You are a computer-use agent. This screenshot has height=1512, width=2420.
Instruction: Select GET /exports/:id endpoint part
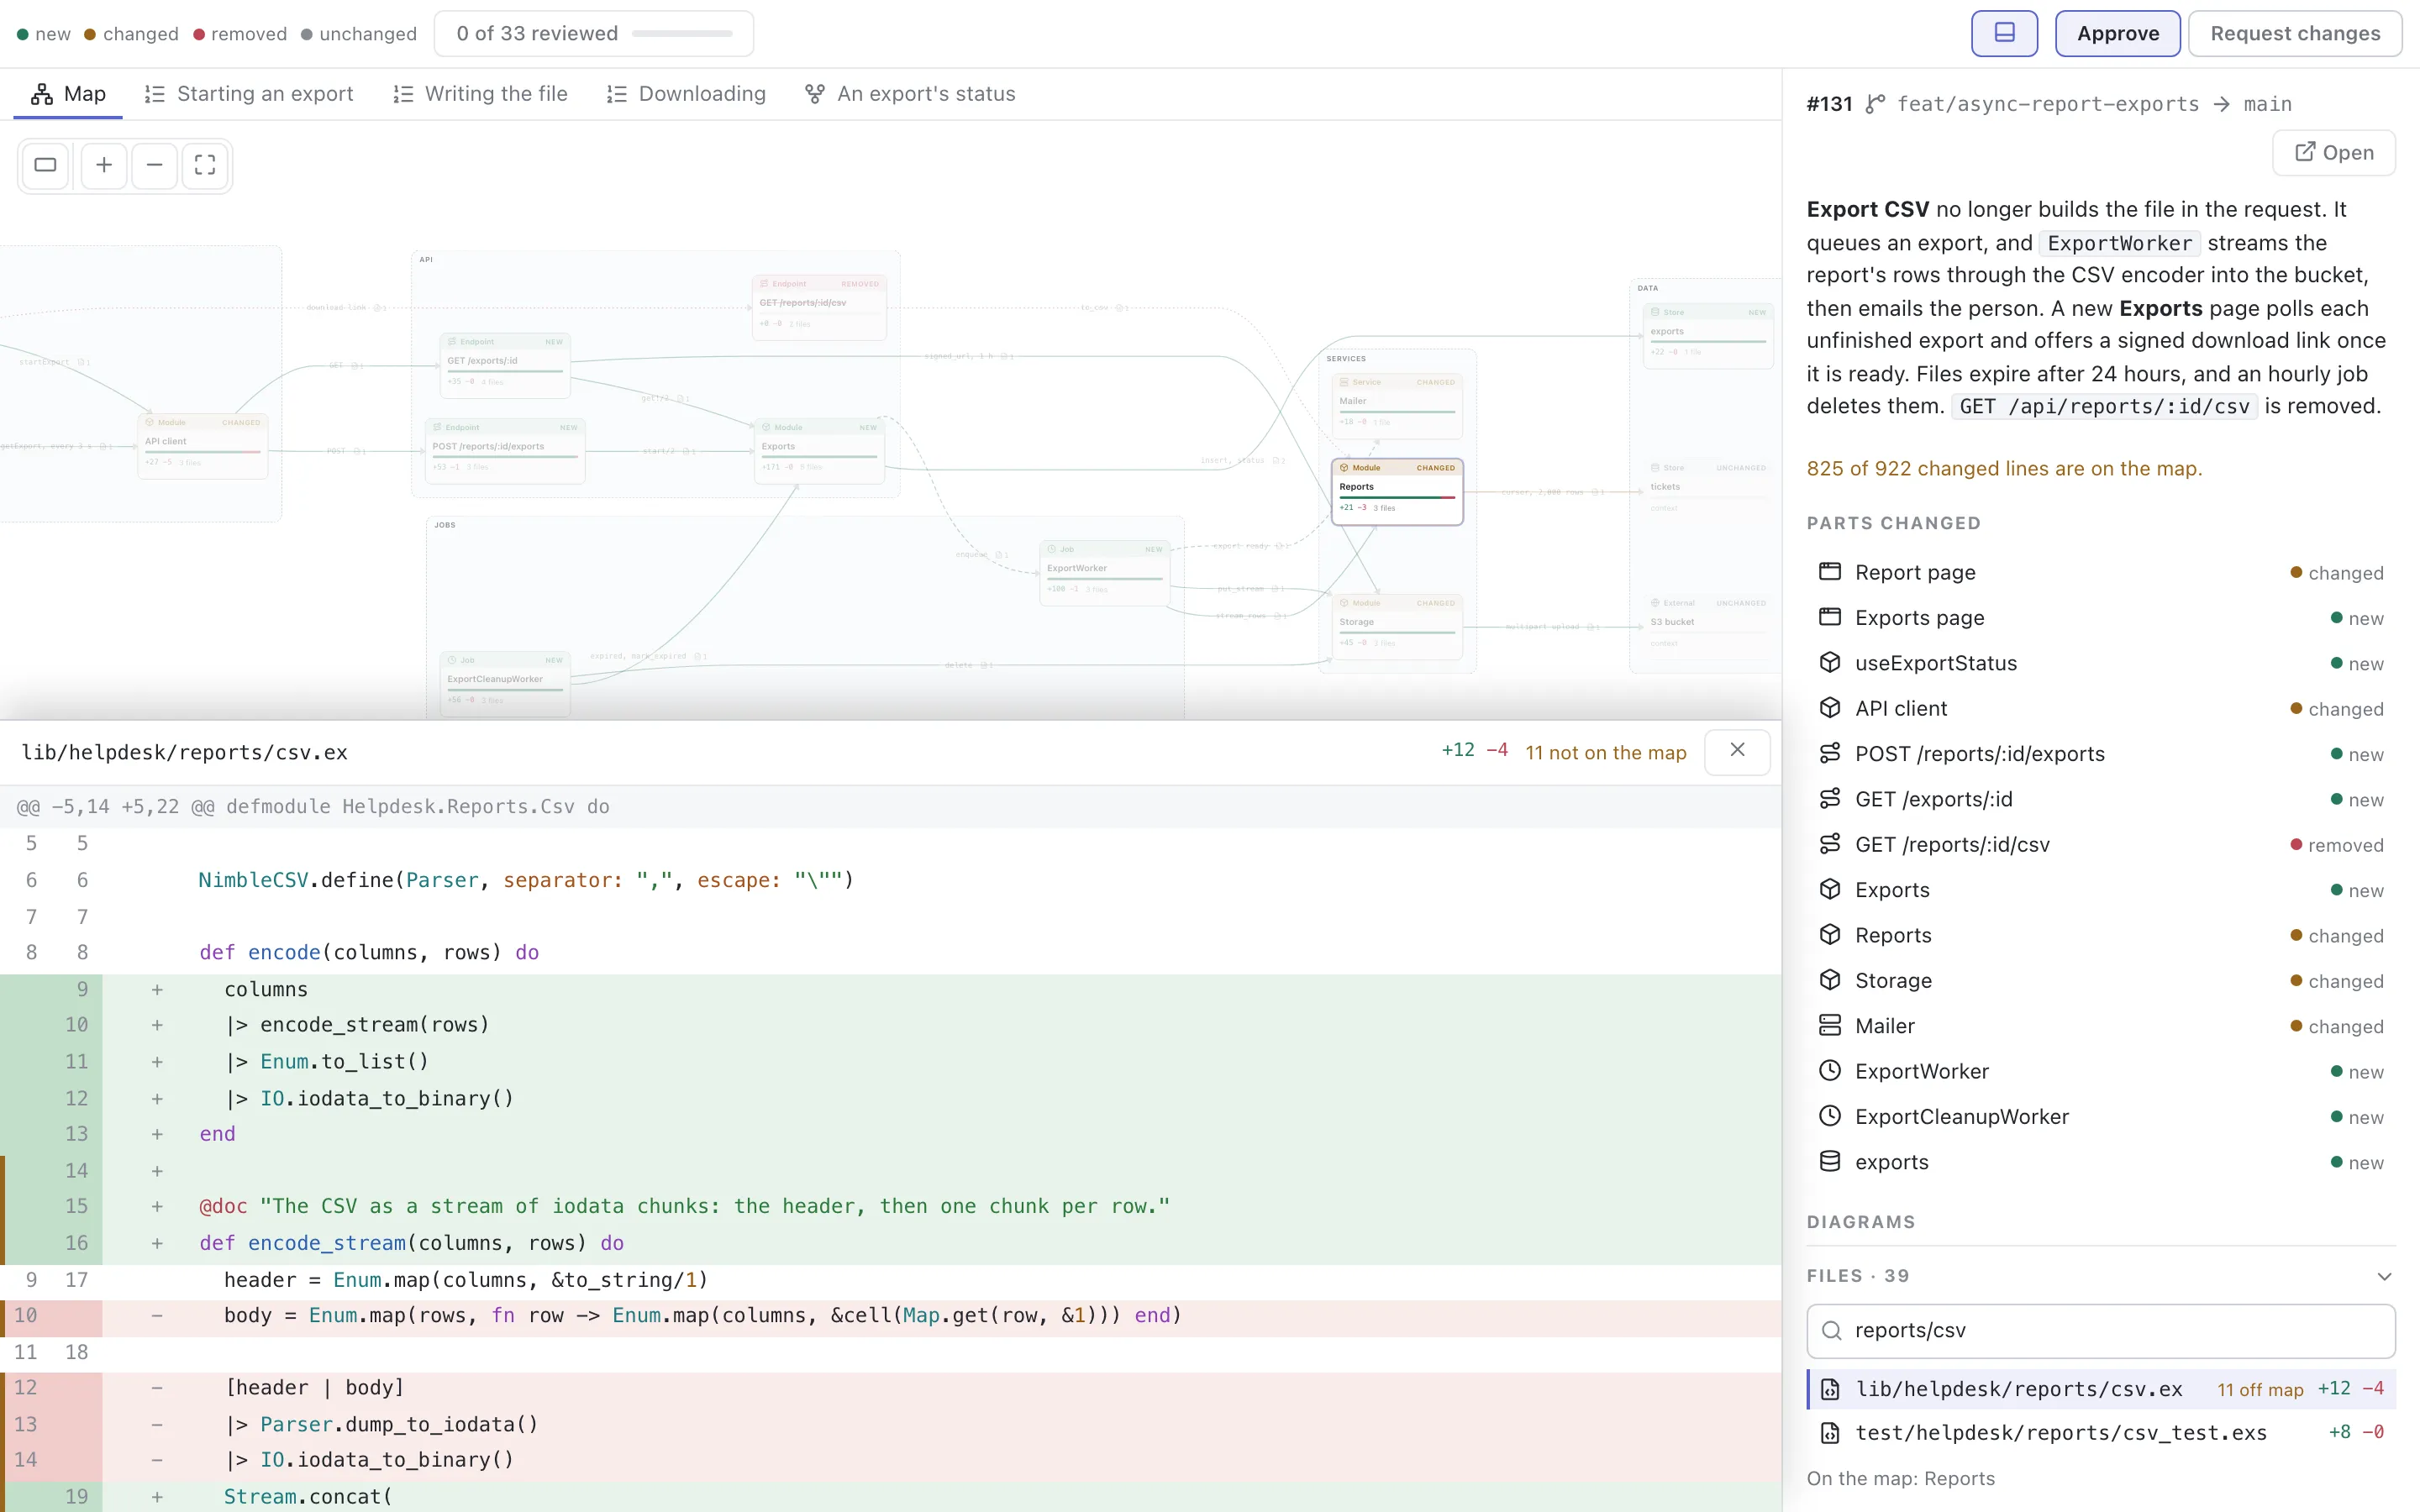coord(2100,799)
